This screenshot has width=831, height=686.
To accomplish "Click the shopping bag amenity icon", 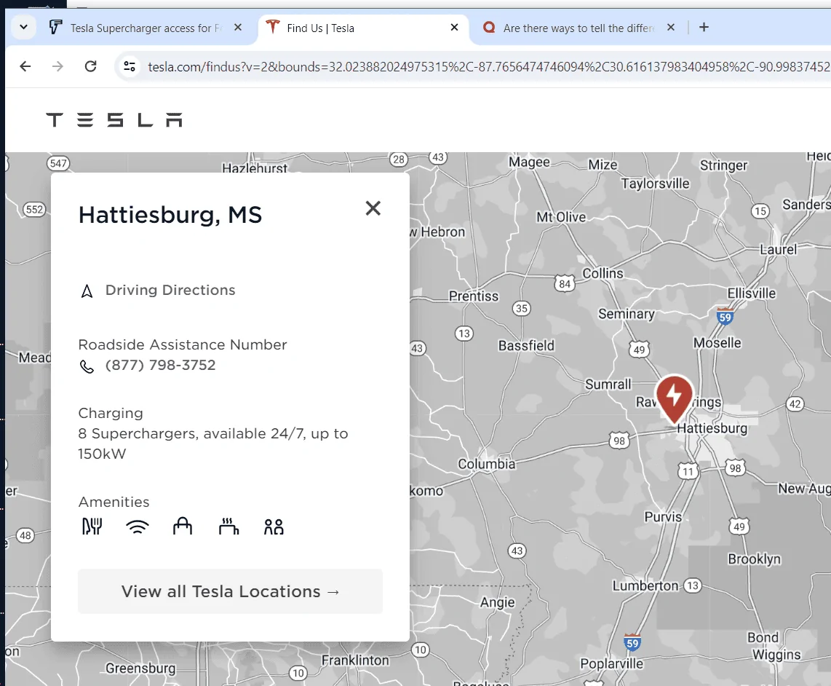I will [x=183, y=526].
